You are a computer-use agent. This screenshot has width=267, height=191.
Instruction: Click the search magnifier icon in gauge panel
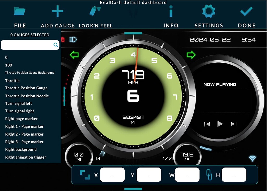point(56,45)
